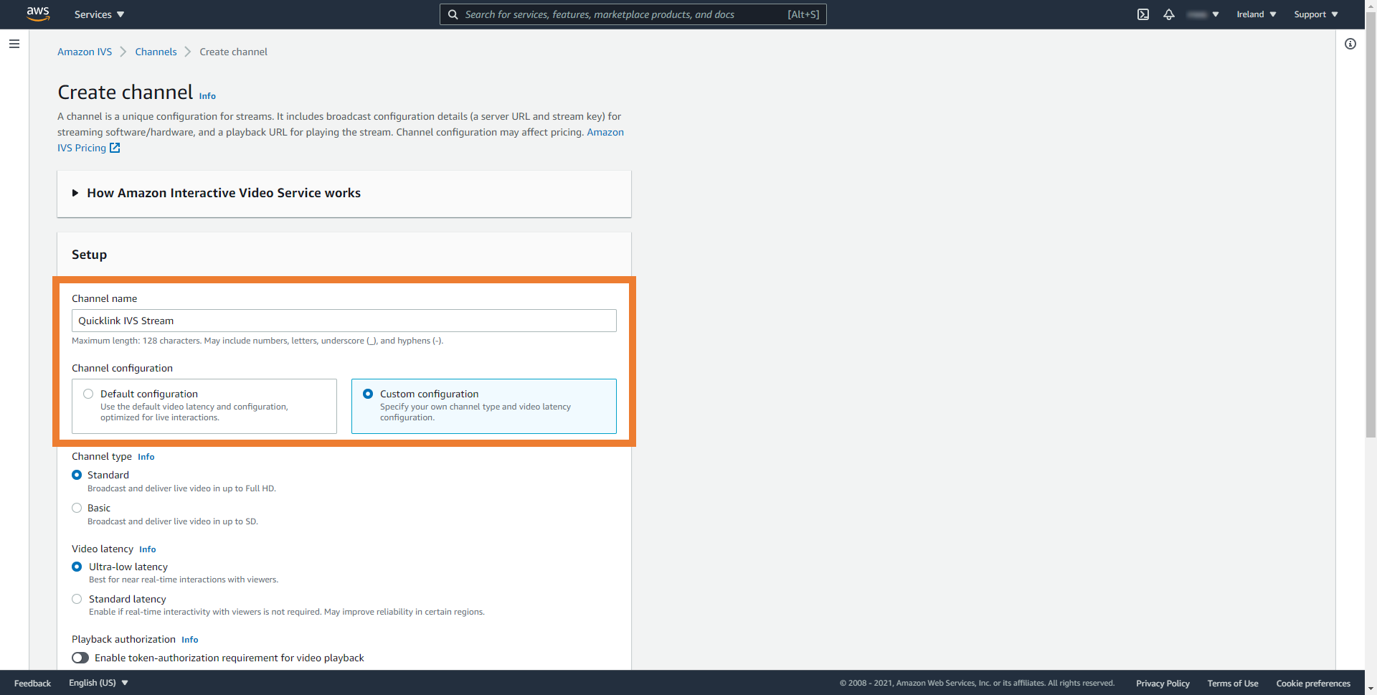Enable token-authorization requirement toggle
The image size is (1377, 695).
click(80, 658)
